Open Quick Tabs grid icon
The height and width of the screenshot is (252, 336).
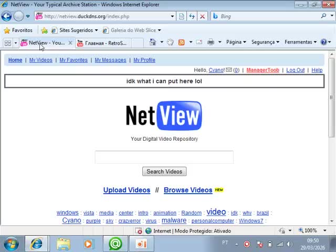(7, 43)
